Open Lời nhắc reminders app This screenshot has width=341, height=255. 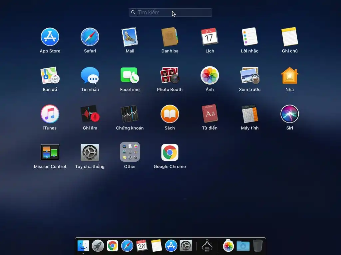coord(250,37)
